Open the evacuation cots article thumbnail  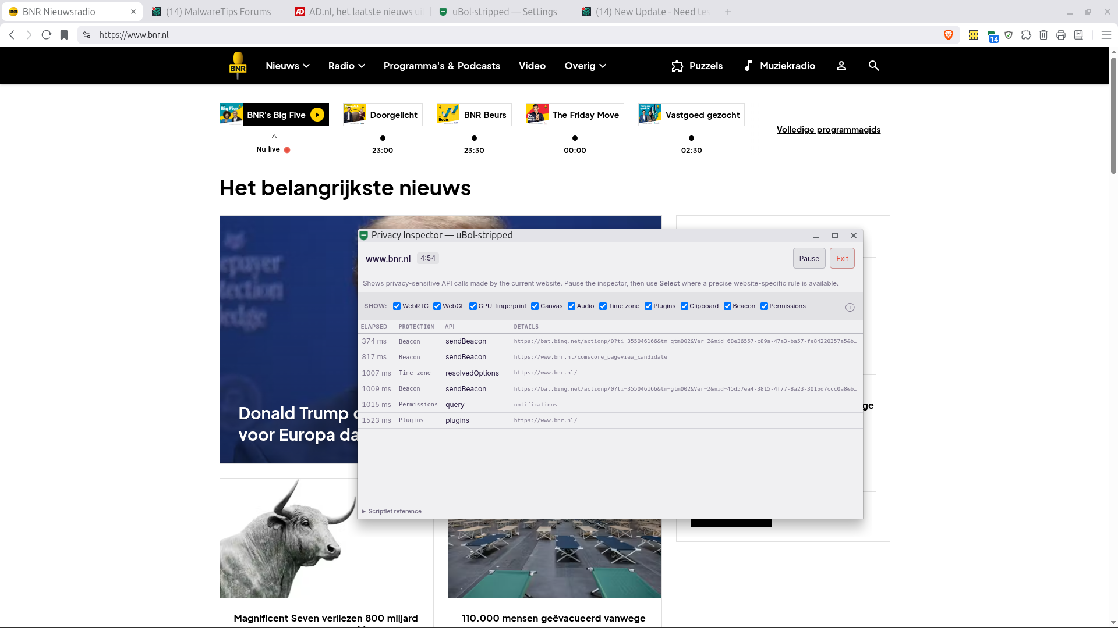click(x=554, y=559)
